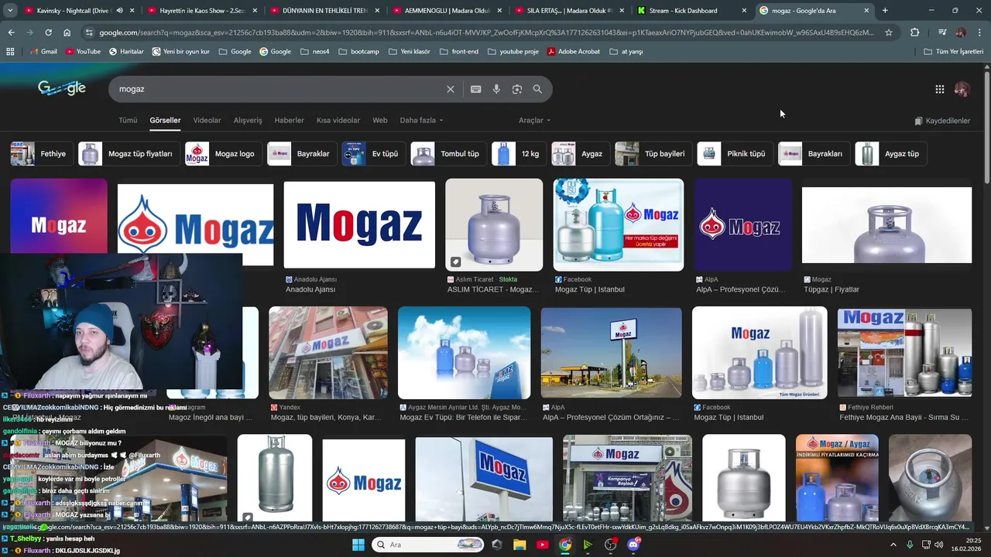Go to the browser home page

click(x=67, y=32)
